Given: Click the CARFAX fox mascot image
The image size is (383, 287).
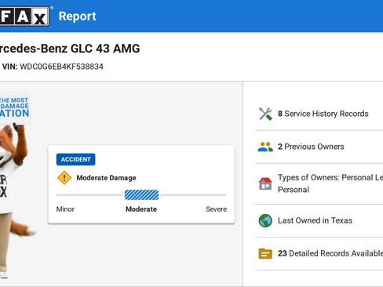Looking at the screenshot, I should 17,200.
